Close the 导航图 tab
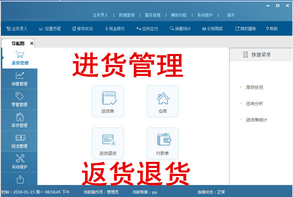293x197 pixels. coord(32,43)
